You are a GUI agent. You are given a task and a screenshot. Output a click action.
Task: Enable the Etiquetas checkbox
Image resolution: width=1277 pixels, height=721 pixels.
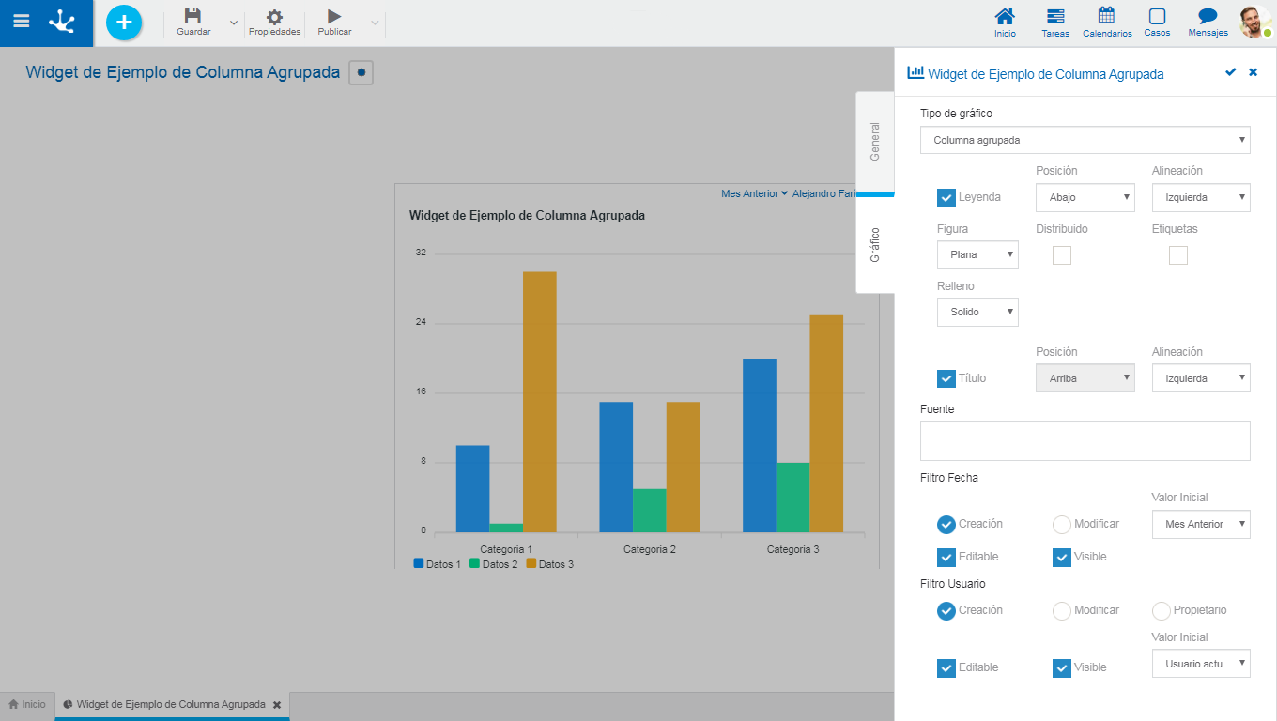point(1178,255)
